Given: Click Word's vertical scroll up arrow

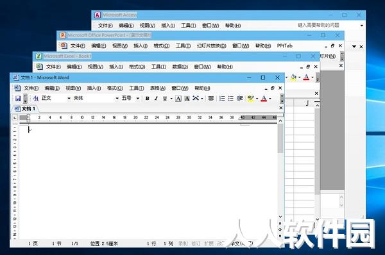Looking at the screenshot, I should (280, 120).
